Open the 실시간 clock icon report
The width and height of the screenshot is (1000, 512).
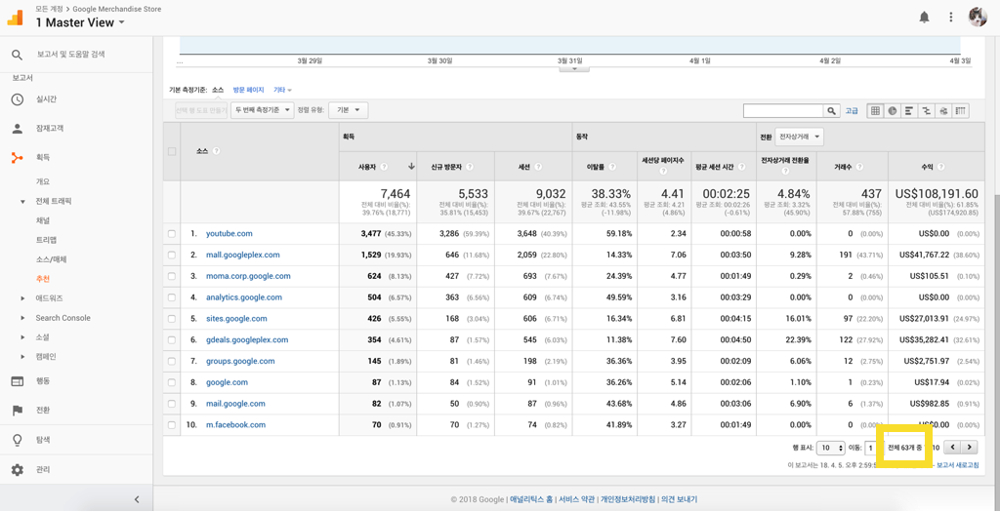[x=18, y=99]
